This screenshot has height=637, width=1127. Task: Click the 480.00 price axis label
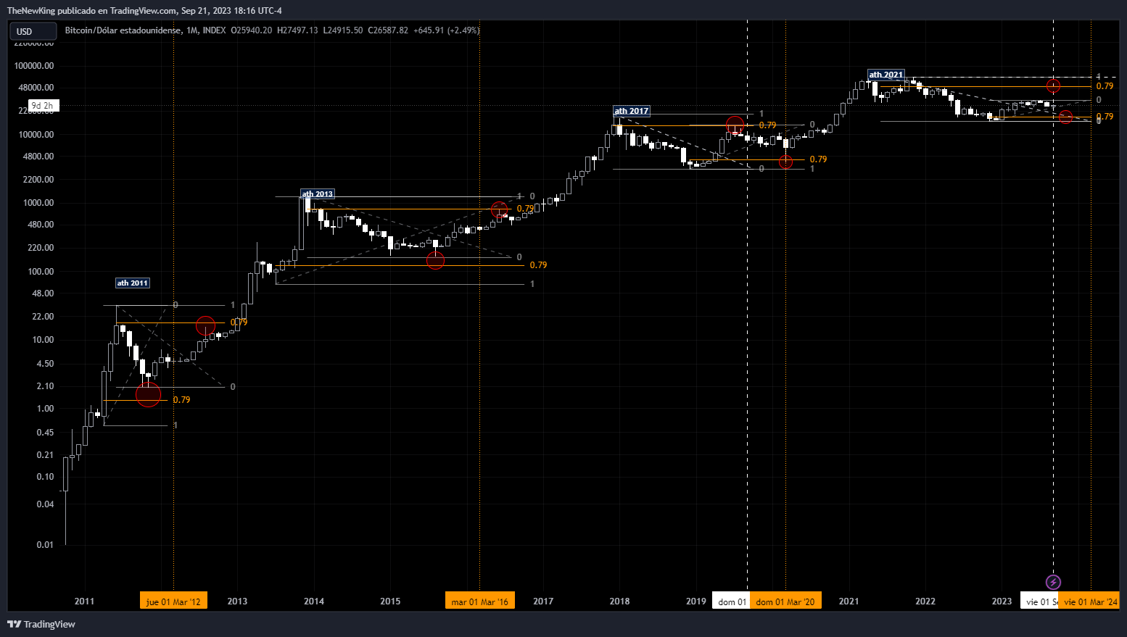41,225
